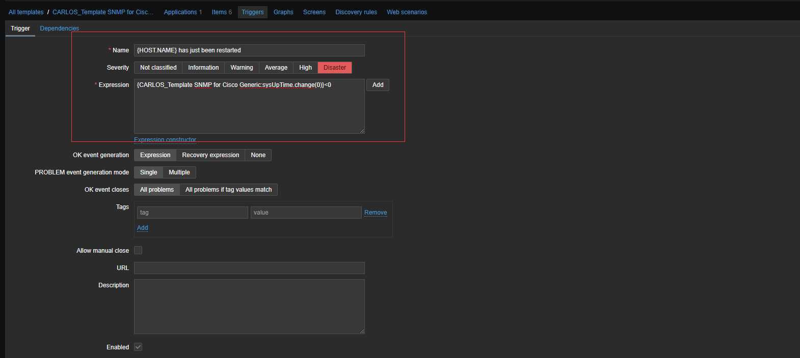Open the Graphs section
The image size is (800, 358).
click(x=283, y=12)
